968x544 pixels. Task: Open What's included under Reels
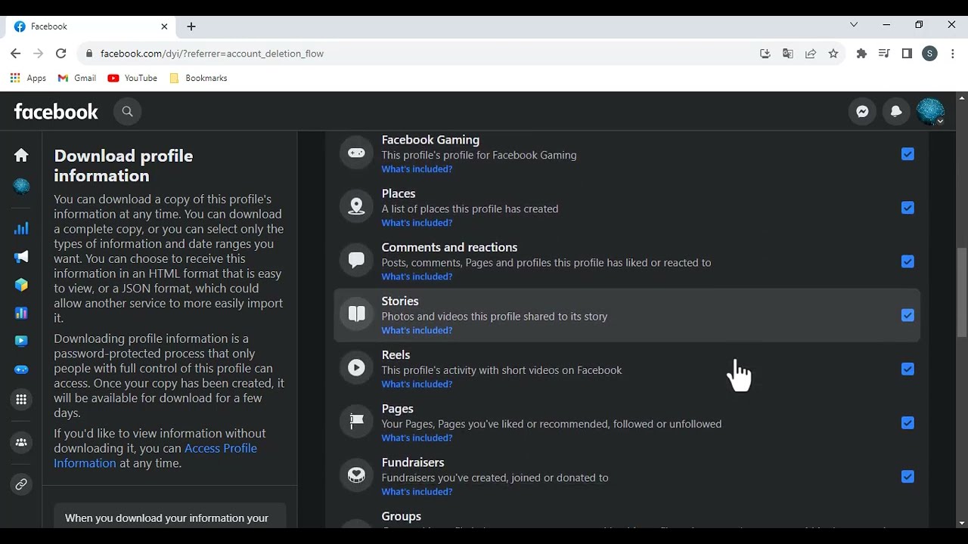click(x=417, y=384)
